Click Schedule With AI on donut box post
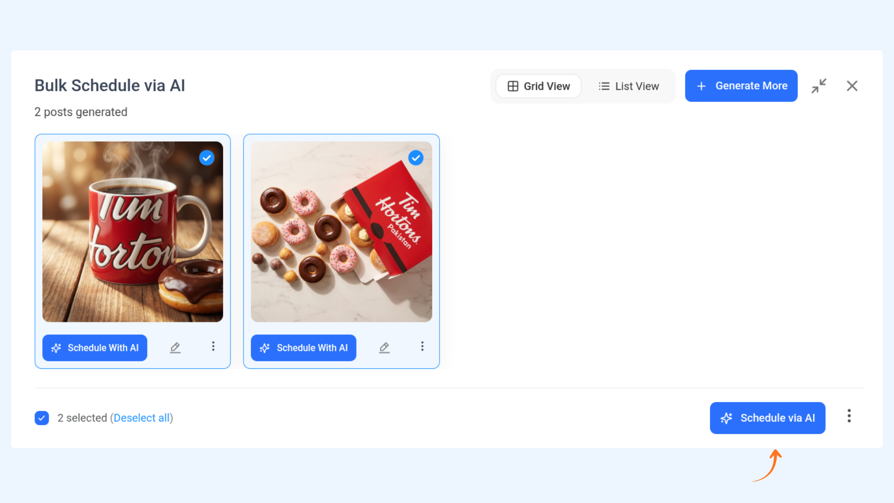The height and width of the screenshot is (503, 894). [304, 348]
